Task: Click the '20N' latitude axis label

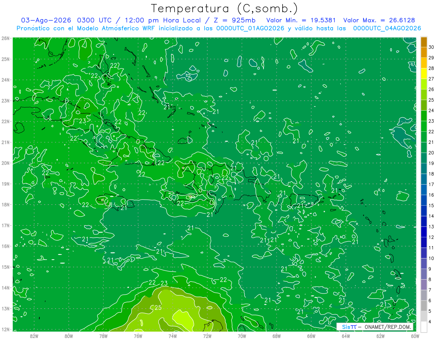Action: point(5,163)
